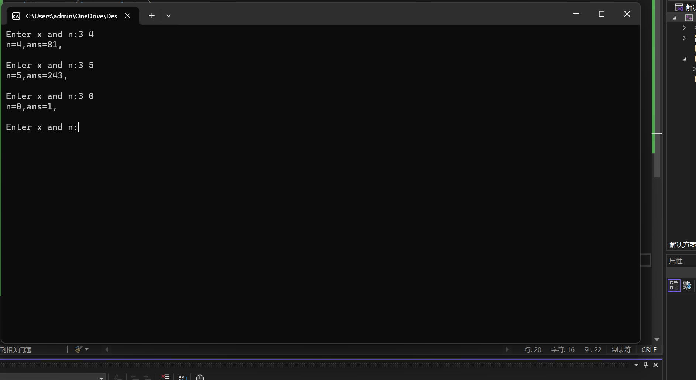Close the bottom output panel
This screenshot has height=380, width=696.
click(x=655, y=365)
